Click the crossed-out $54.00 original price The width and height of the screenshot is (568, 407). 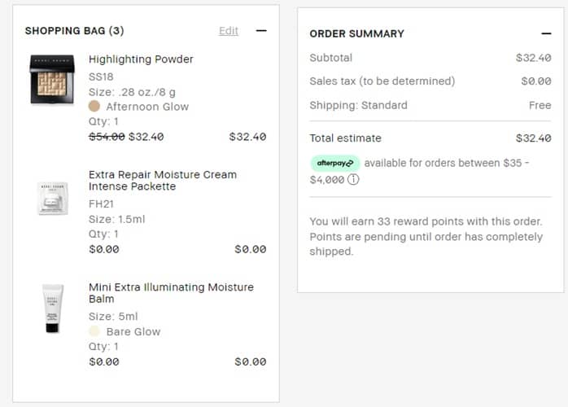coord(107,137)
